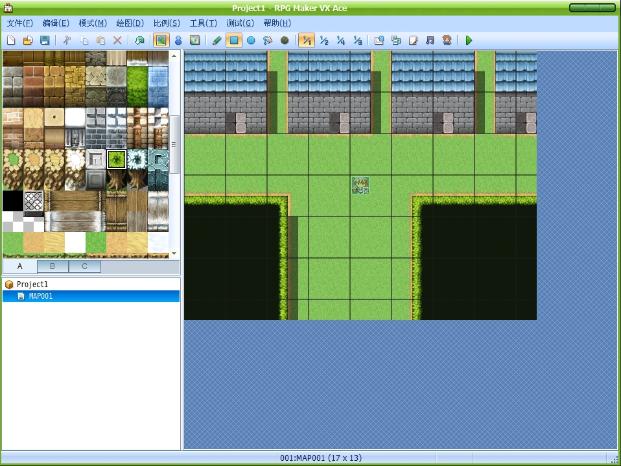Viewport: 621px width, 466px height.
Task: Save the project with the floppy disk icon
Action: point(45,40)
